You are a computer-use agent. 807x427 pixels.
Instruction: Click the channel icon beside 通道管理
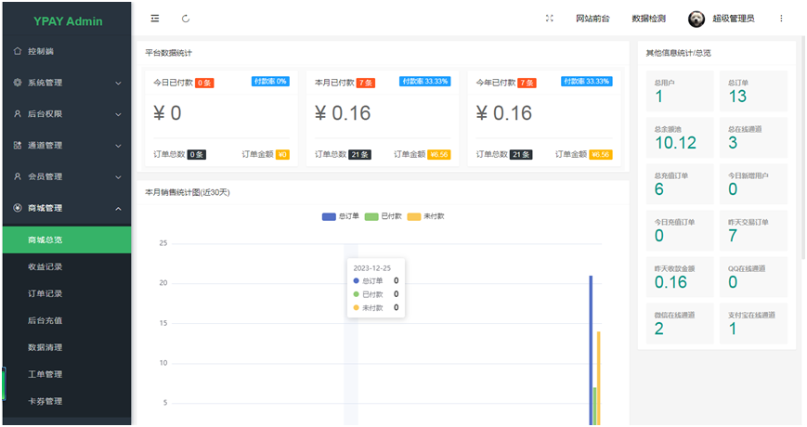(x=18, y=145)
